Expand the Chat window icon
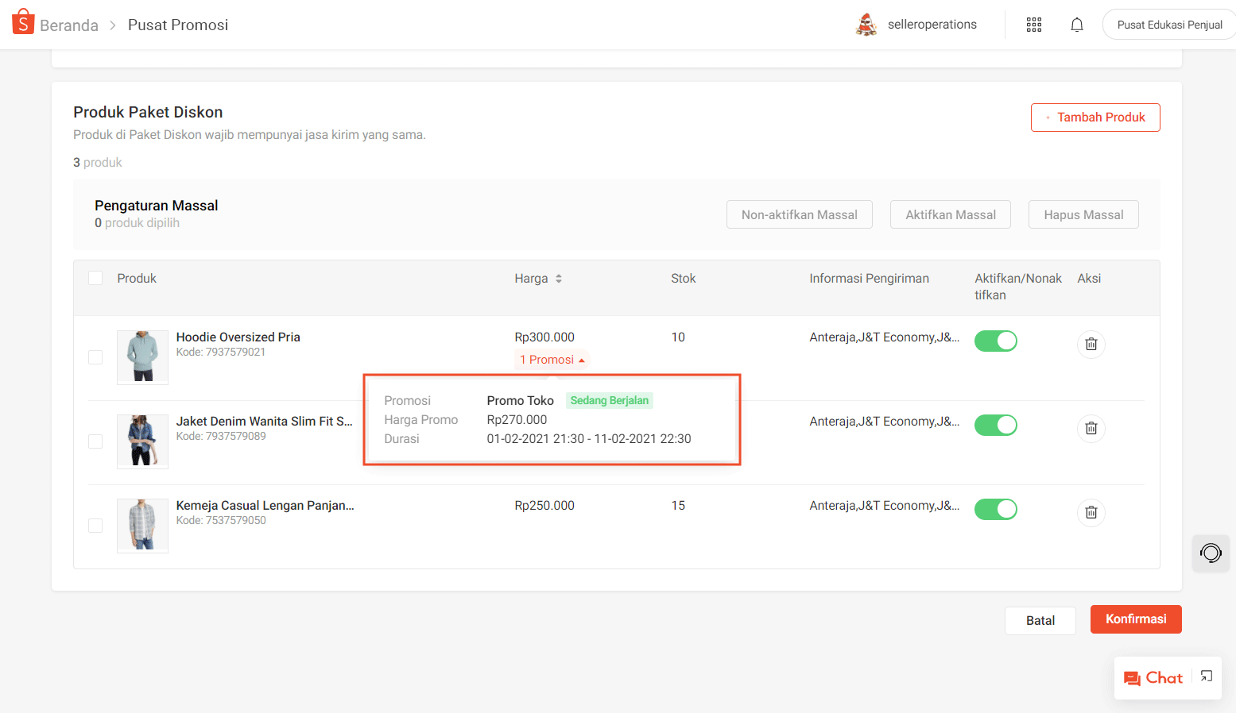The width and height of the screenshot is (1236, 713). tap(1206, 676)
